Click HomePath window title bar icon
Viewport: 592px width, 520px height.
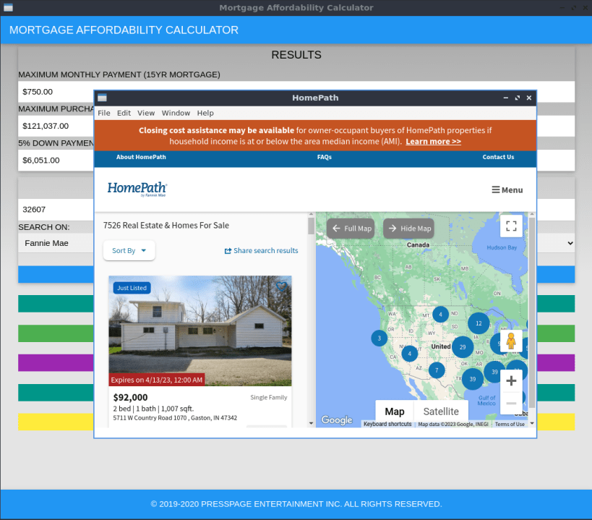pyautogui.click(x=102, y=98)
